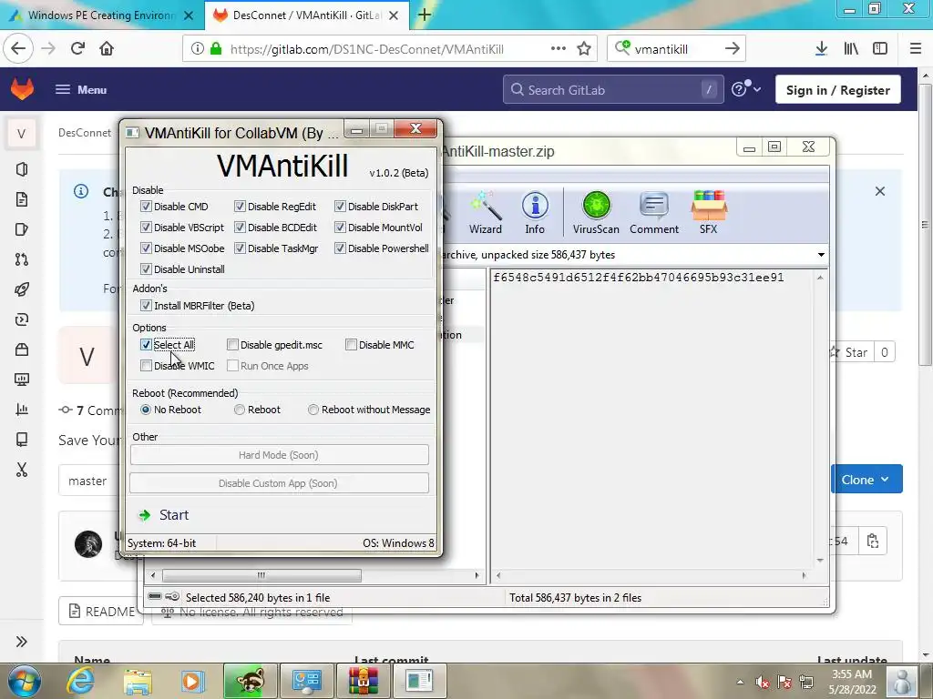Viewport: 933px width, 699px height.
Task: Focus the Search GitLab field
Action: pos(613,90)
